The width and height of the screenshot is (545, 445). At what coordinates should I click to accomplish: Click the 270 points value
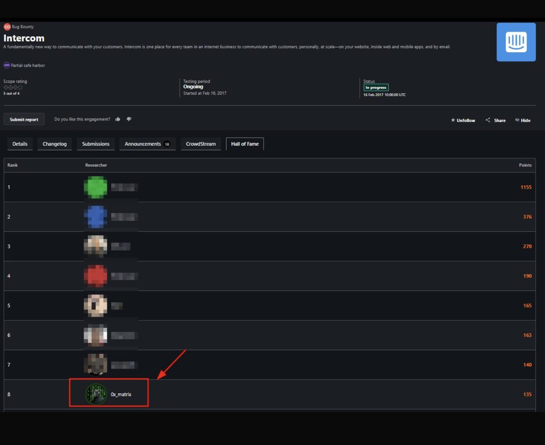pos(527,247)
